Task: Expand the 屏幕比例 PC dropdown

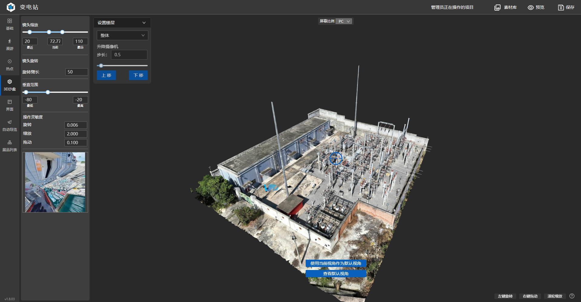Action: (344, 21)
